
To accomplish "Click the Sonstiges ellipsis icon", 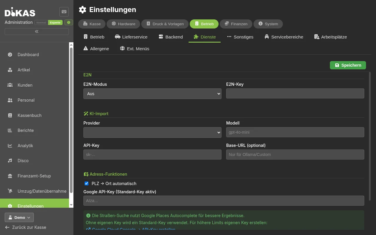I will 229,37.
